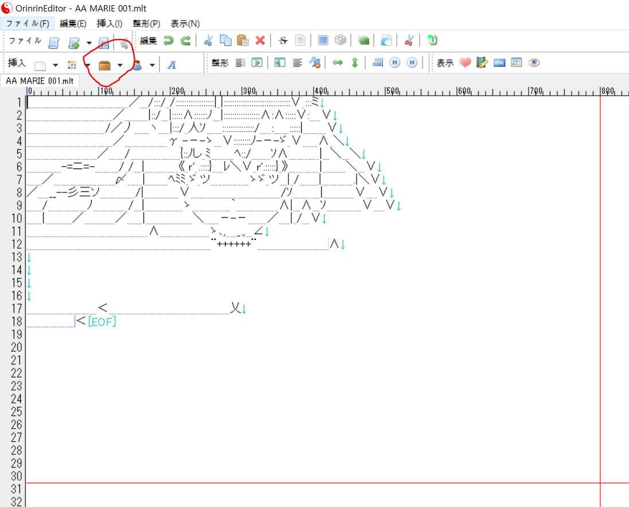Viewport: 629px width, 507px height.
Task: Toggle the colored grid display icon
Action: pyautogui.click(x=517, y=63)
